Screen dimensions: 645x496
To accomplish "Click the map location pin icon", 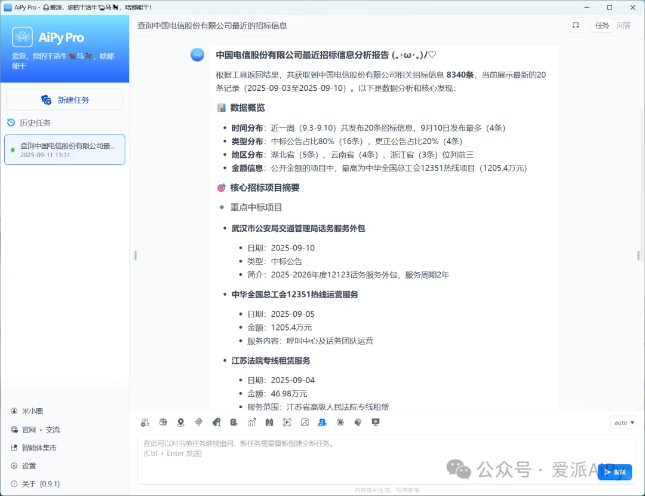I will [180, 422].
